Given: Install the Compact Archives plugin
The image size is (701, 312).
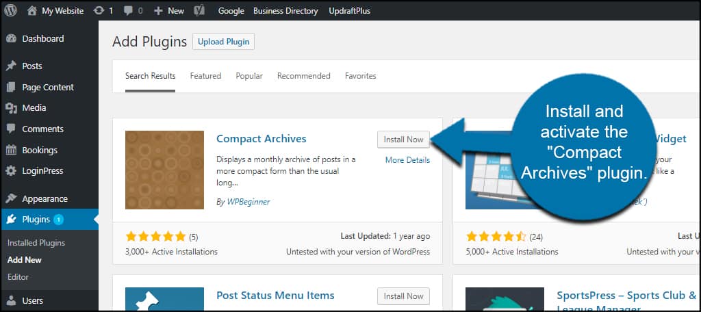Looking at the screenshot, I should tap(403, 140).
